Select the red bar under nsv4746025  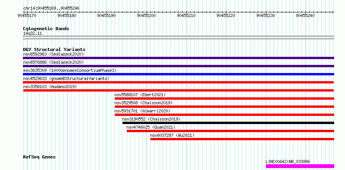point(230,131)
